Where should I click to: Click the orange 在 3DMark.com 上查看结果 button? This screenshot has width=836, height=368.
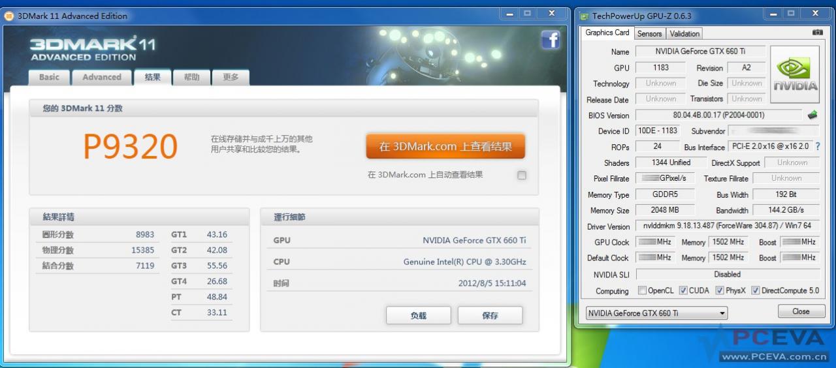(445, 147)
